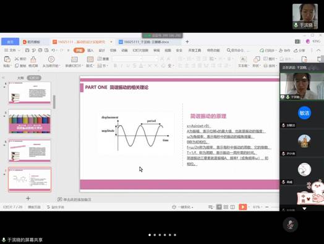
Task: Switch to the docx document tab
Action: 147,42
